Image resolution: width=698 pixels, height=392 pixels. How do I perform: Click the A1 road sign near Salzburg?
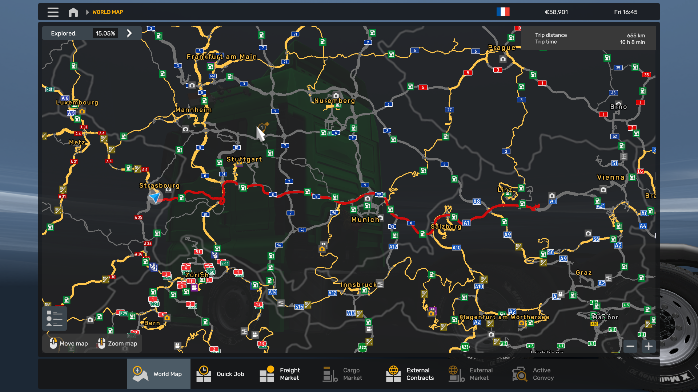coord(467,223)
